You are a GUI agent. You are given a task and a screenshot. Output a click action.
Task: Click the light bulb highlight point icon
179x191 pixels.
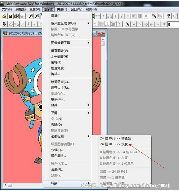(164, 24)
